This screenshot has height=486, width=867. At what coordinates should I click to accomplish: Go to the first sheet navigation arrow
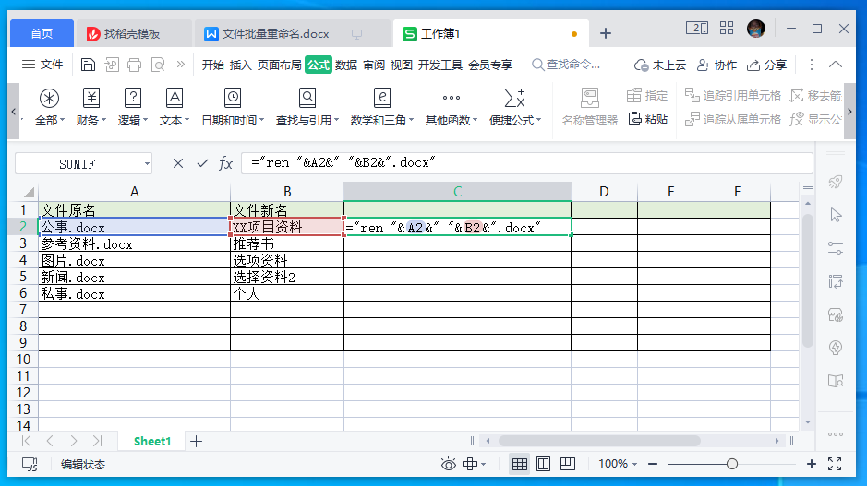click(x=26, y=441)
